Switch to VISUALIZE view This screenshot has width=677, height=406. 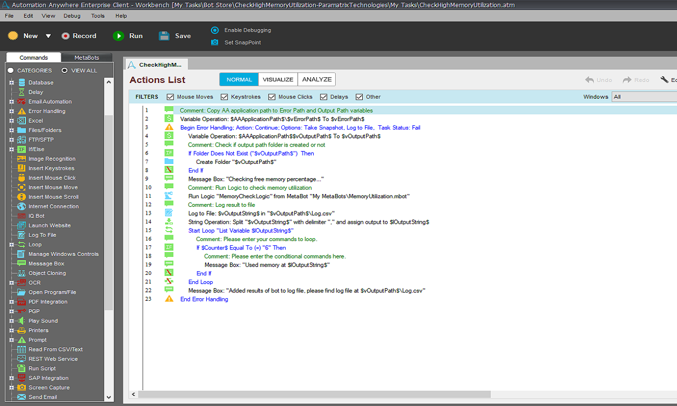click(278, 79)
